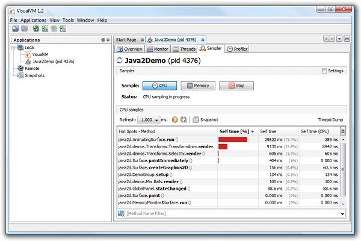Screen dimensions: 361x241
Task: Click the CPU sample button
Action: click(x=159, y=86)
